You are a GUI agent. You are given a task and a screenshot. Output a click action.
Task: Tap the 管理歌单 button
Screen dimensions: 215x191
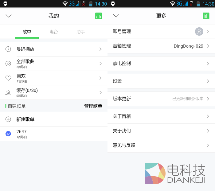tap(93, 106)
